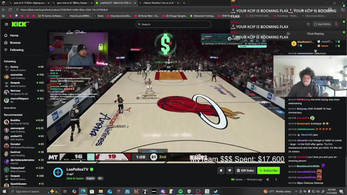
Task: Expand the leaderboard arrow below MadRabbit
Action: (x=316, y=51)
